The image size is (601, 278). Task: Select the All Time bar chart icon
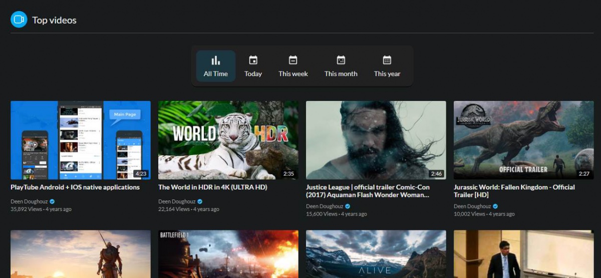(x=215, y=60)
